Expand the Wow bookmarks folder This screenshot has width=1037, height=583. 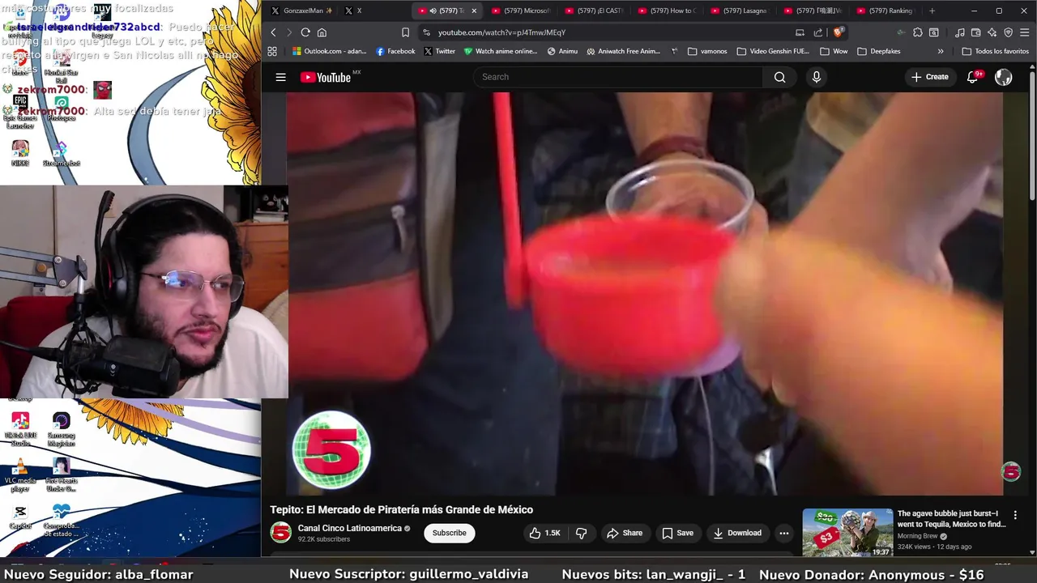pos(834,51)
